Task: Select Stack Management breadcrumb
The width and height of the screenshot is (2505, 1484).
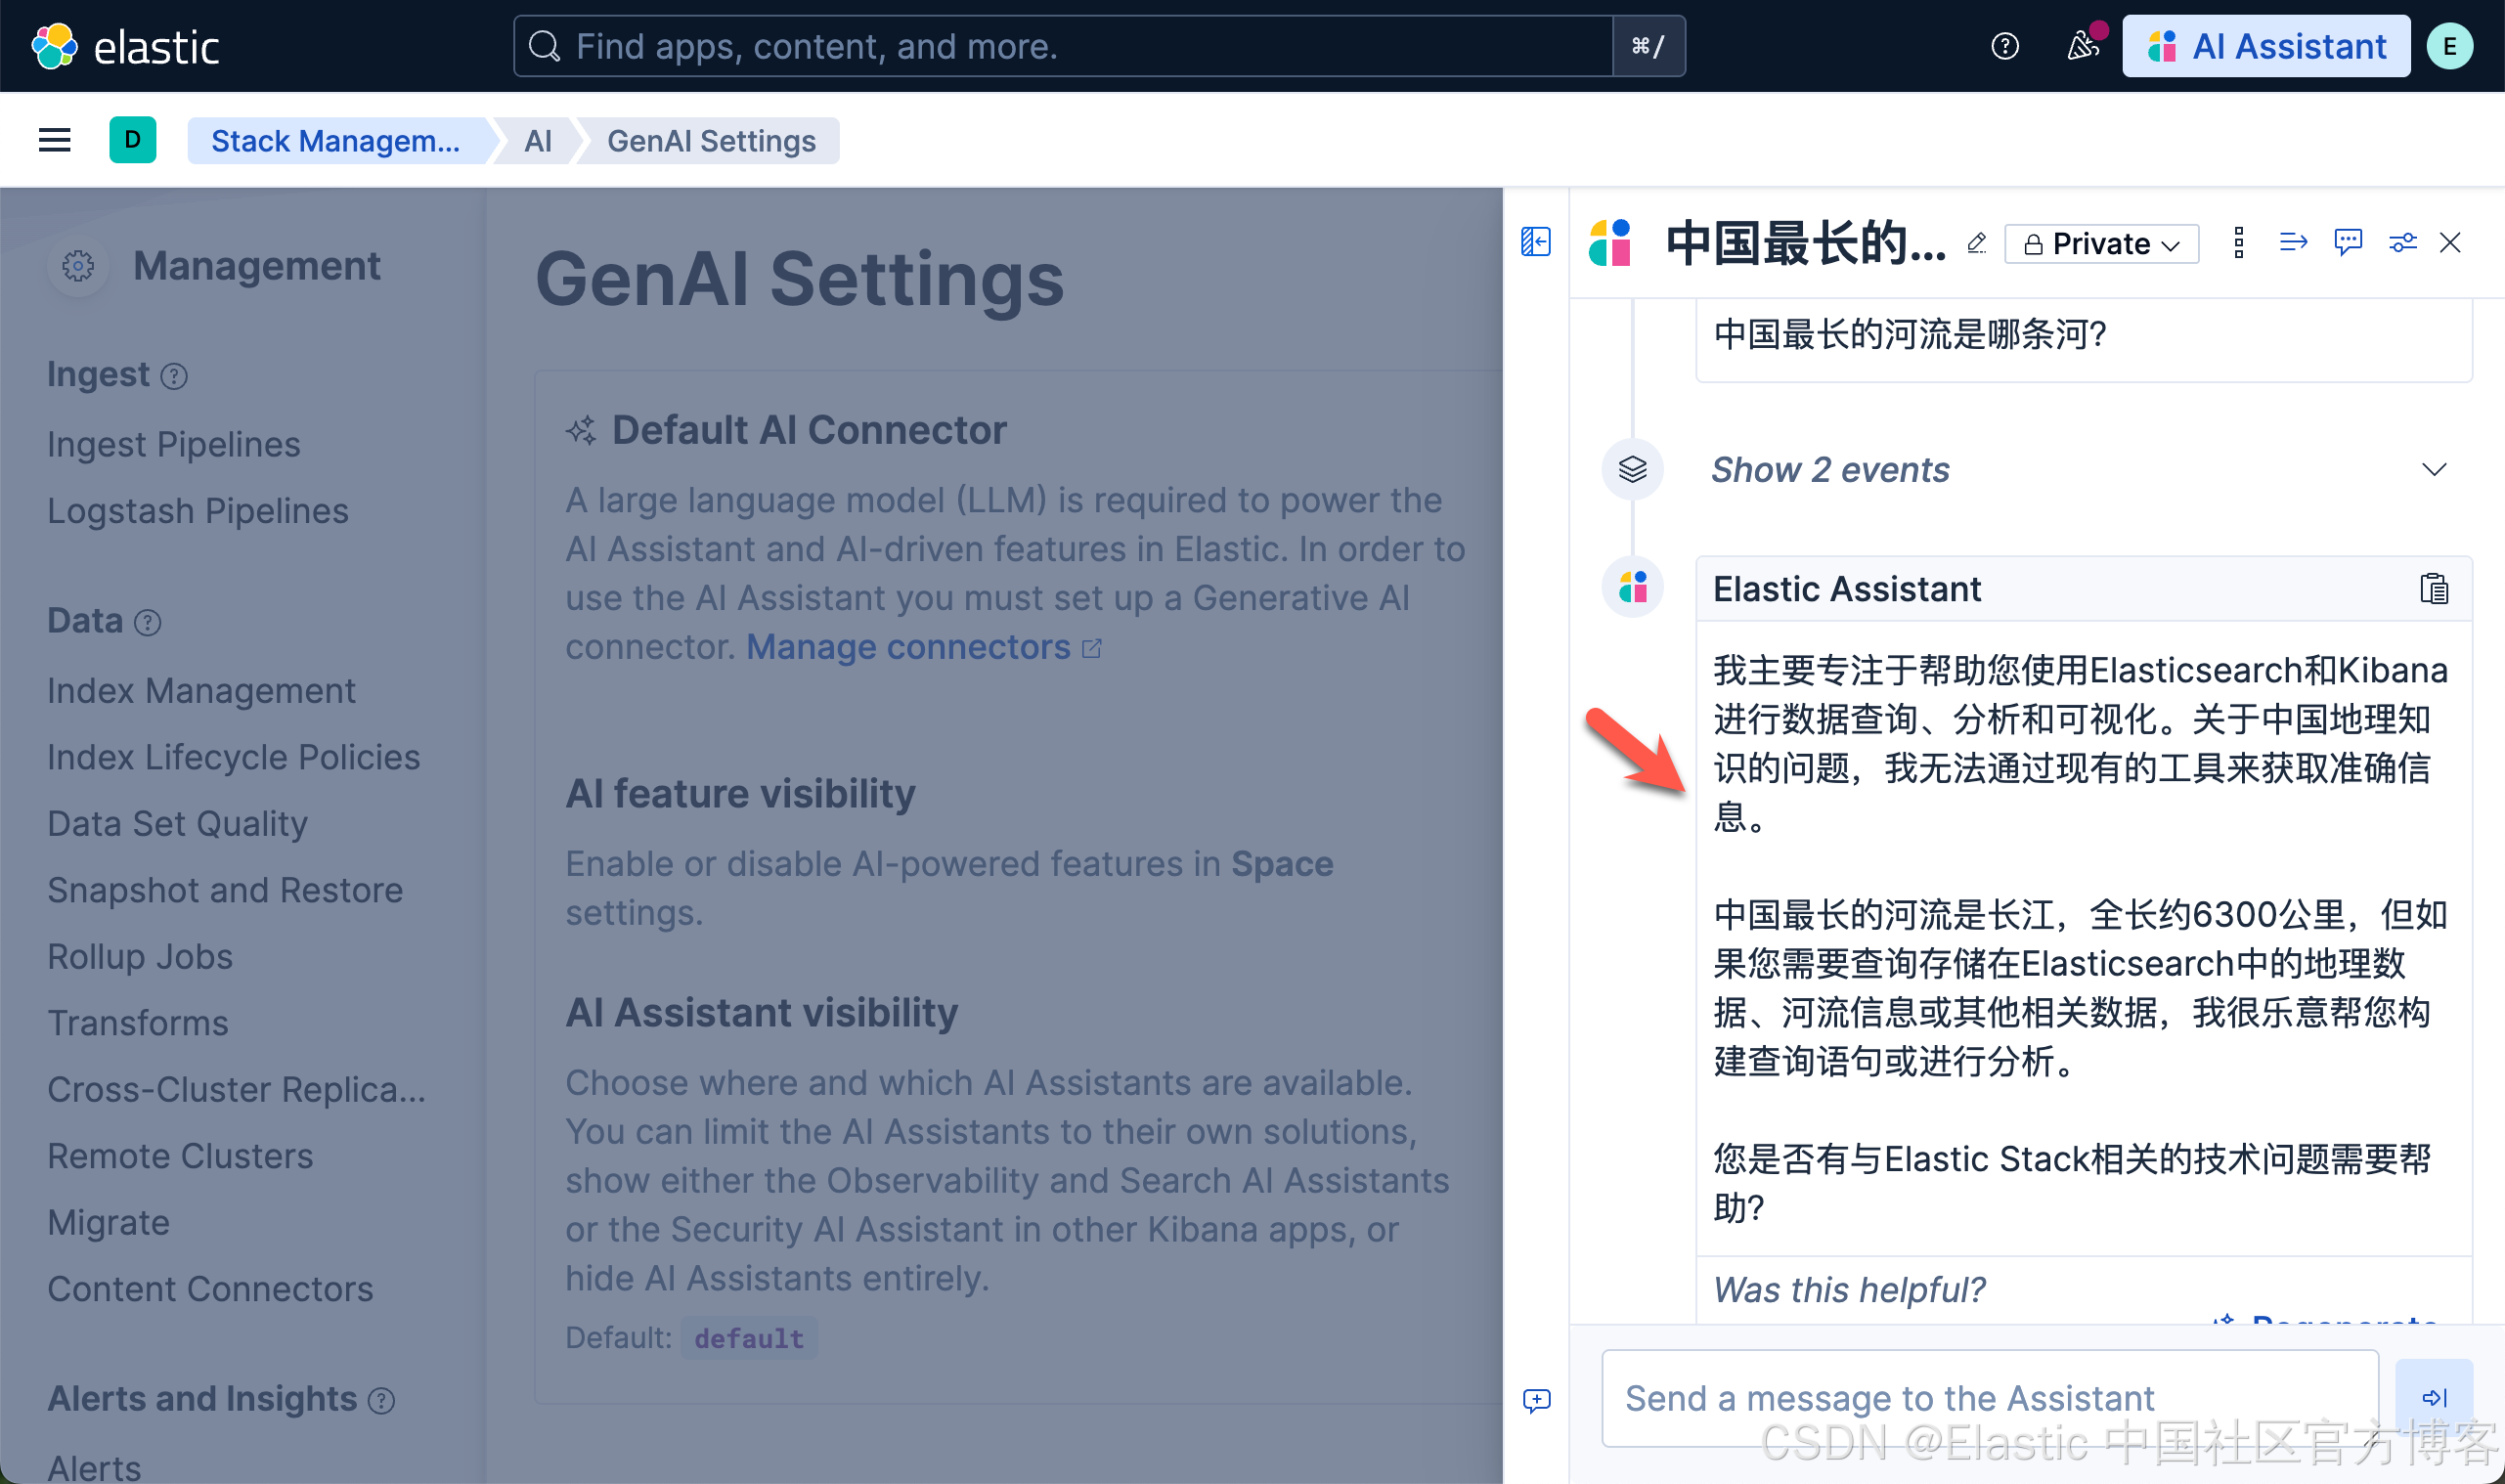Action: click(x=335, y=141)
